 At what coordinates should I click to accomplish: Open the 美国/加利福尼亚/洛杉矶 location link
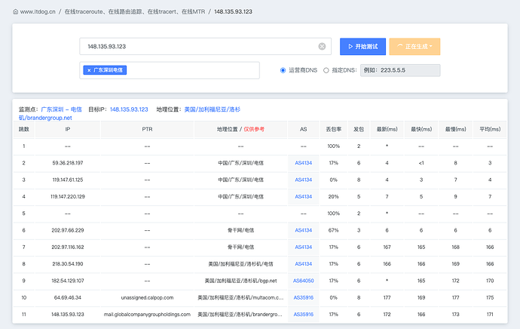point(213,109)
